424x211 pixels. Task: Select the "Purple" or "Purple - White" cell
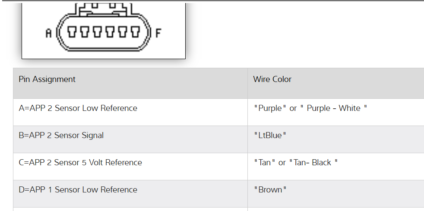click(310, 108)
